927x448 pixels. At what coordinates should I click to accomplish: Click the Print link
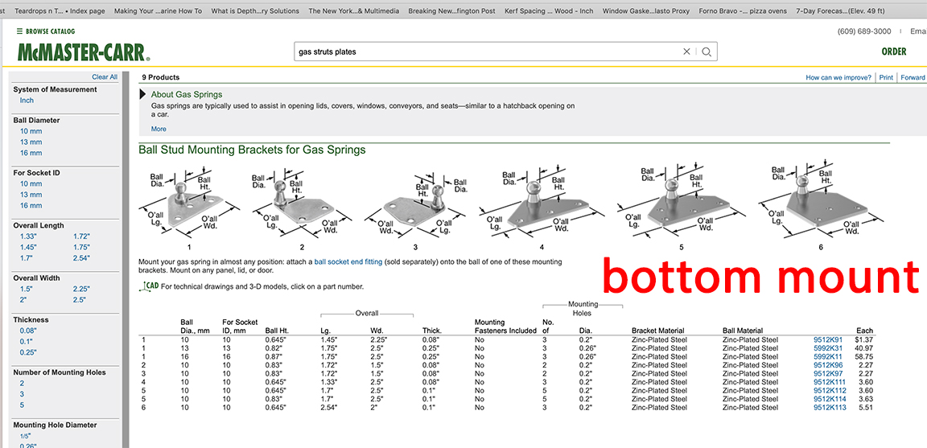coord(886,77)
